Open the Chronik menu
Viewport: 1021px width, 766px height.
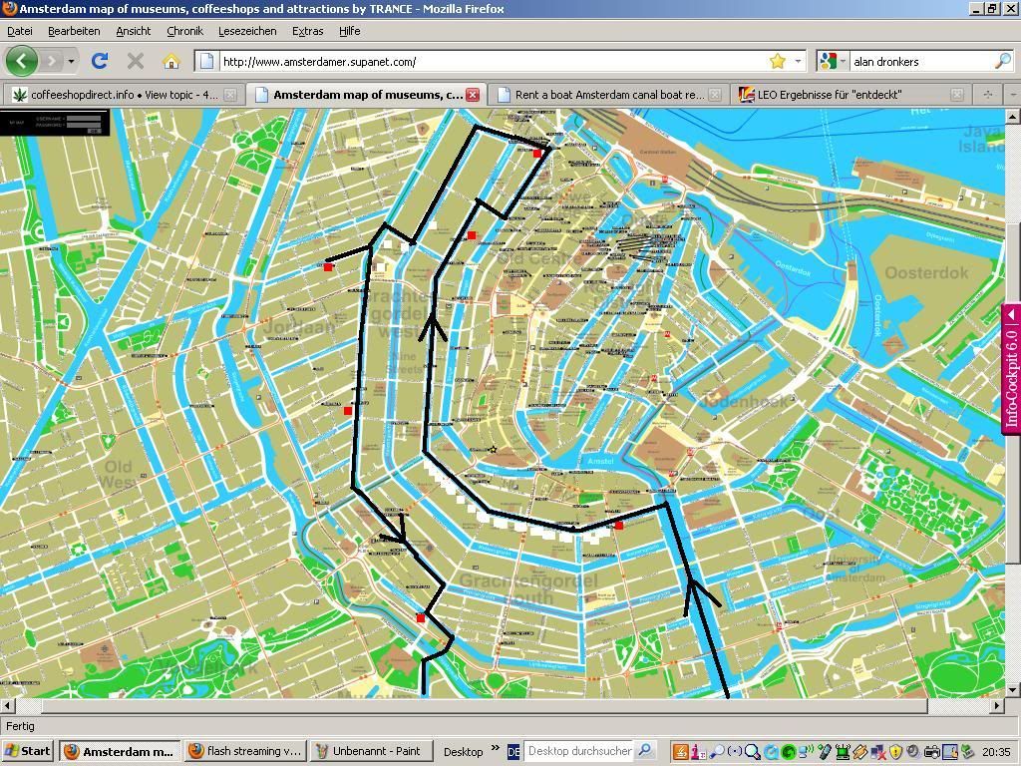(x=184, y=31)
